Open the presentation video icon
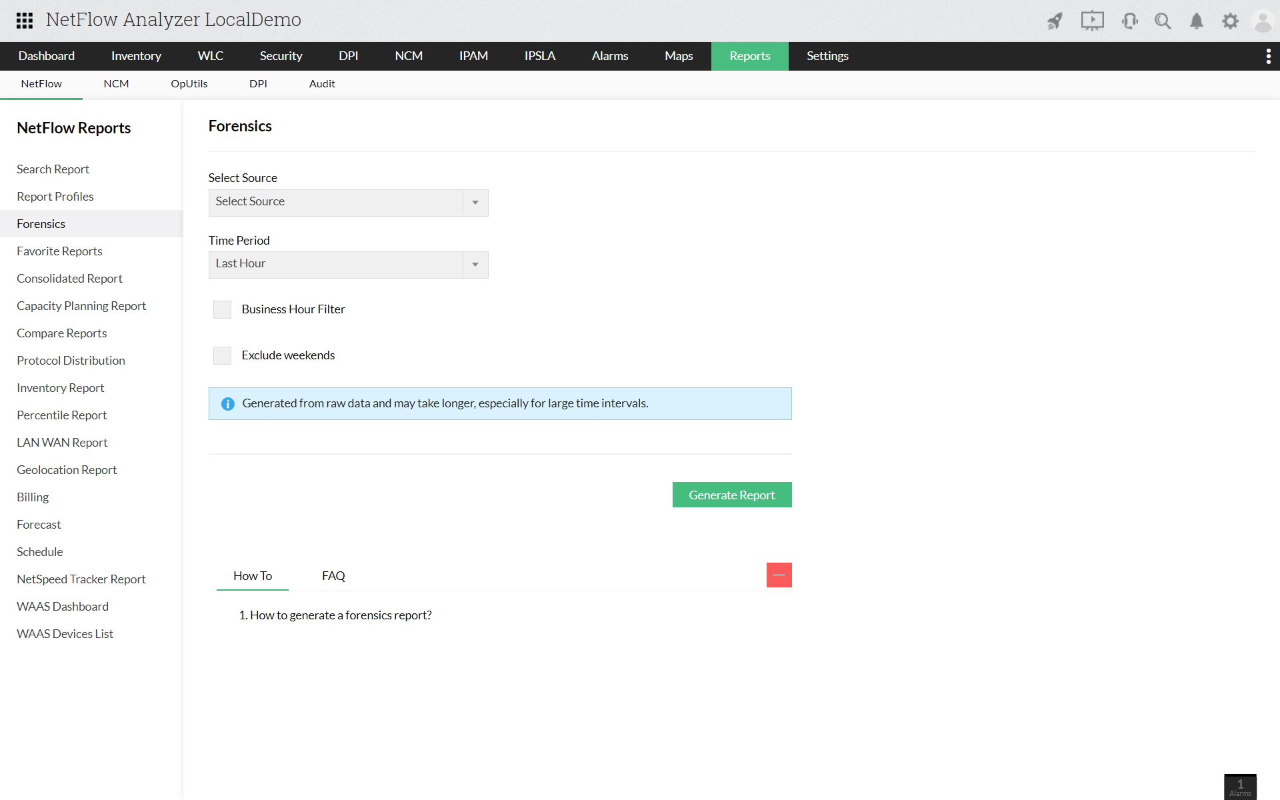Image resolution: width=1280 pixels, height=800 pixels. pyautogui.click(x=1092, y=21)
